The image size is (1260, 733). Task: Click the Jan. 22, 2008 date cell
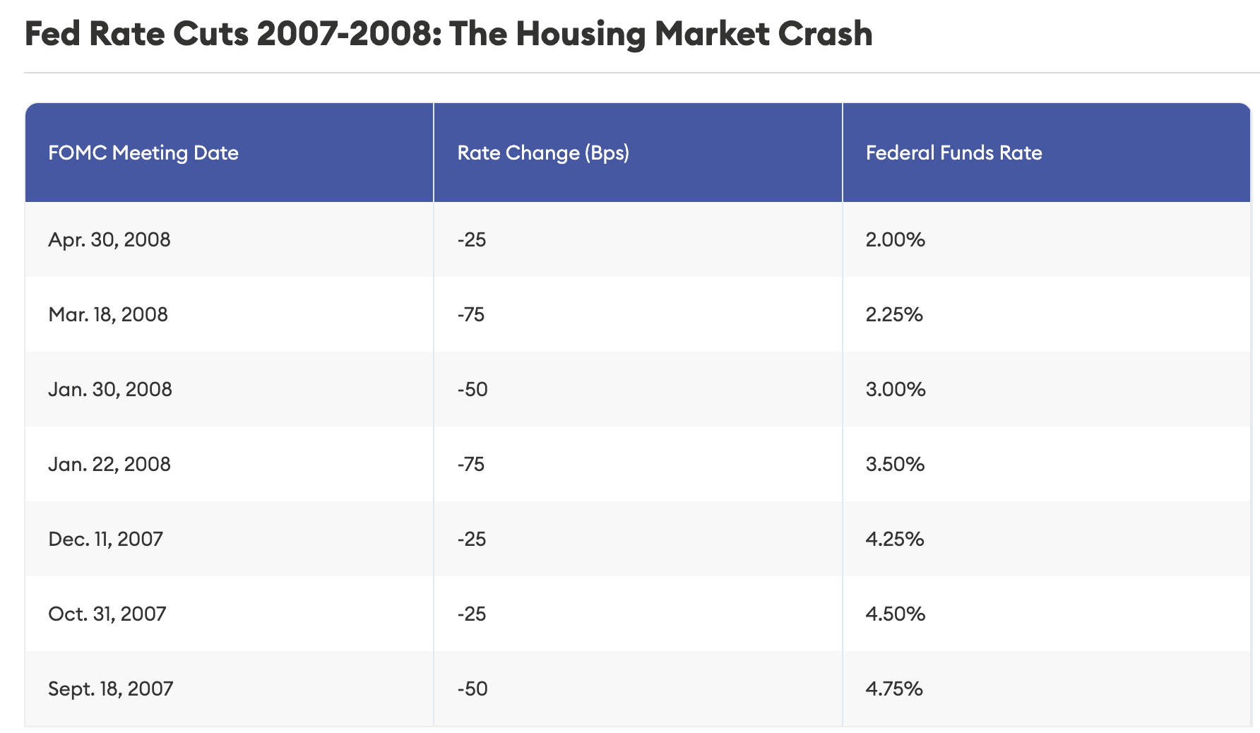[109, 464]
